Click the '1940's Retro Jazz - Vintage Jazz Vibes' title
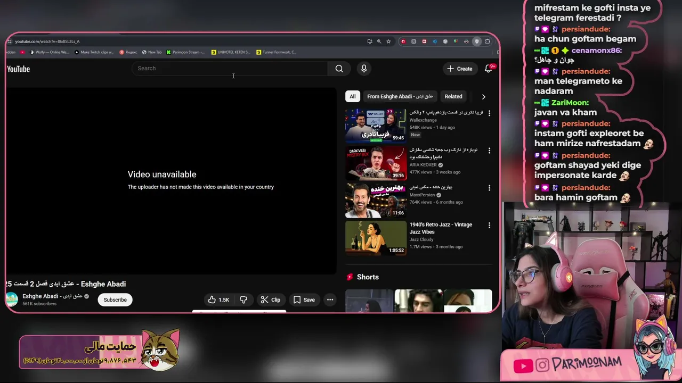 (x=441, y=228)
